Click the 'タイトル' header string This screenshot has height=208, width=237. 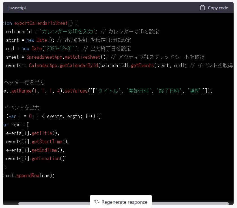[108, 91]
